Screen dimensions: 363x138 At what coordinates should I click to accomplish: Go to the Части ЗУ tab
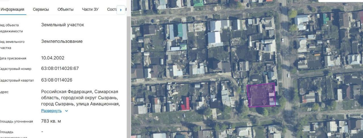(90, 9)
